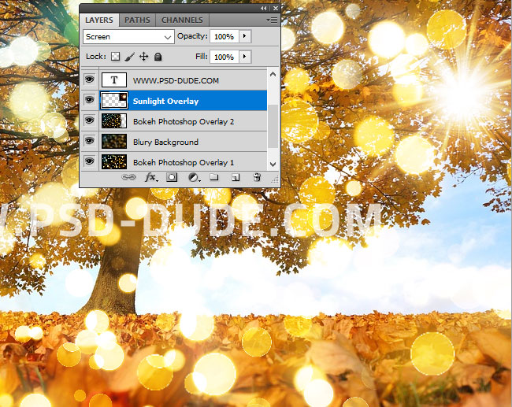Click the lock all padlock icon
Viewport: 512px width, 407px height.
click(x=158, y=57)
